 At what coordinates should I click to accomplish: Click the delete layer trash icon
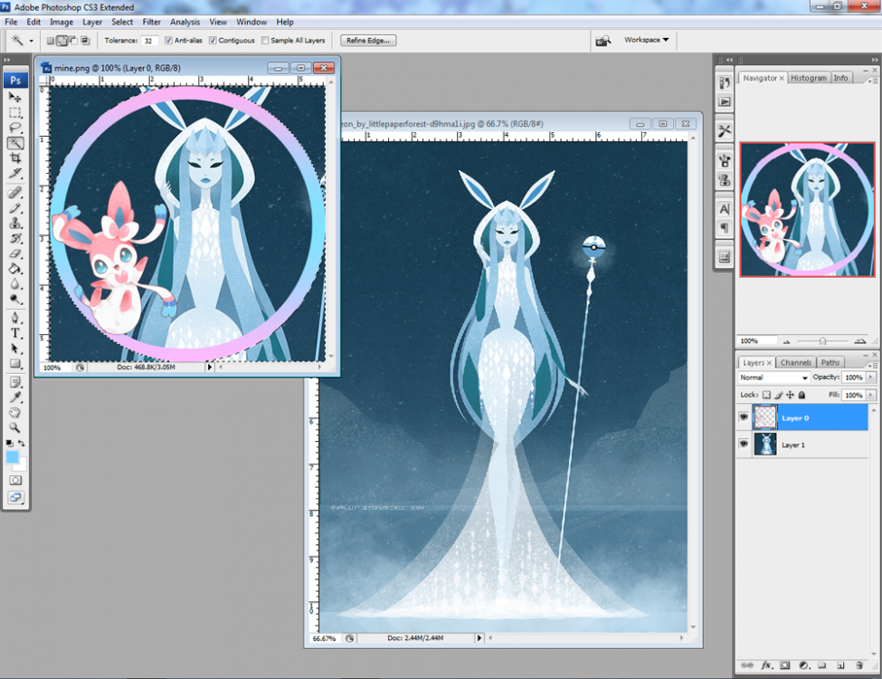[858, 665]
